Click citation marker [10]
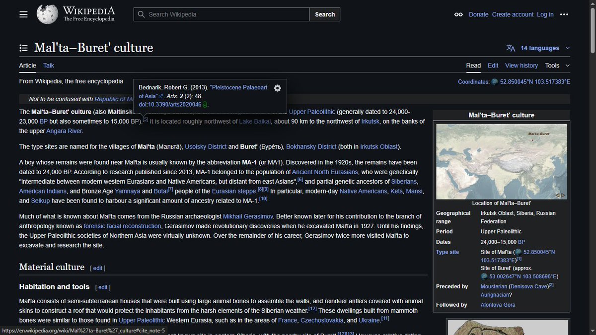 (x=263, y=199)
